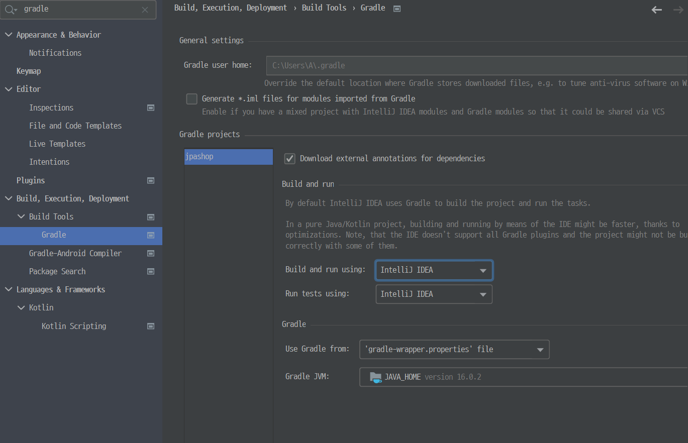The width and height of the screenshot is (688, 443).
Task: Click project-level icon beside Inspections
Action: (x=150, y=107)
